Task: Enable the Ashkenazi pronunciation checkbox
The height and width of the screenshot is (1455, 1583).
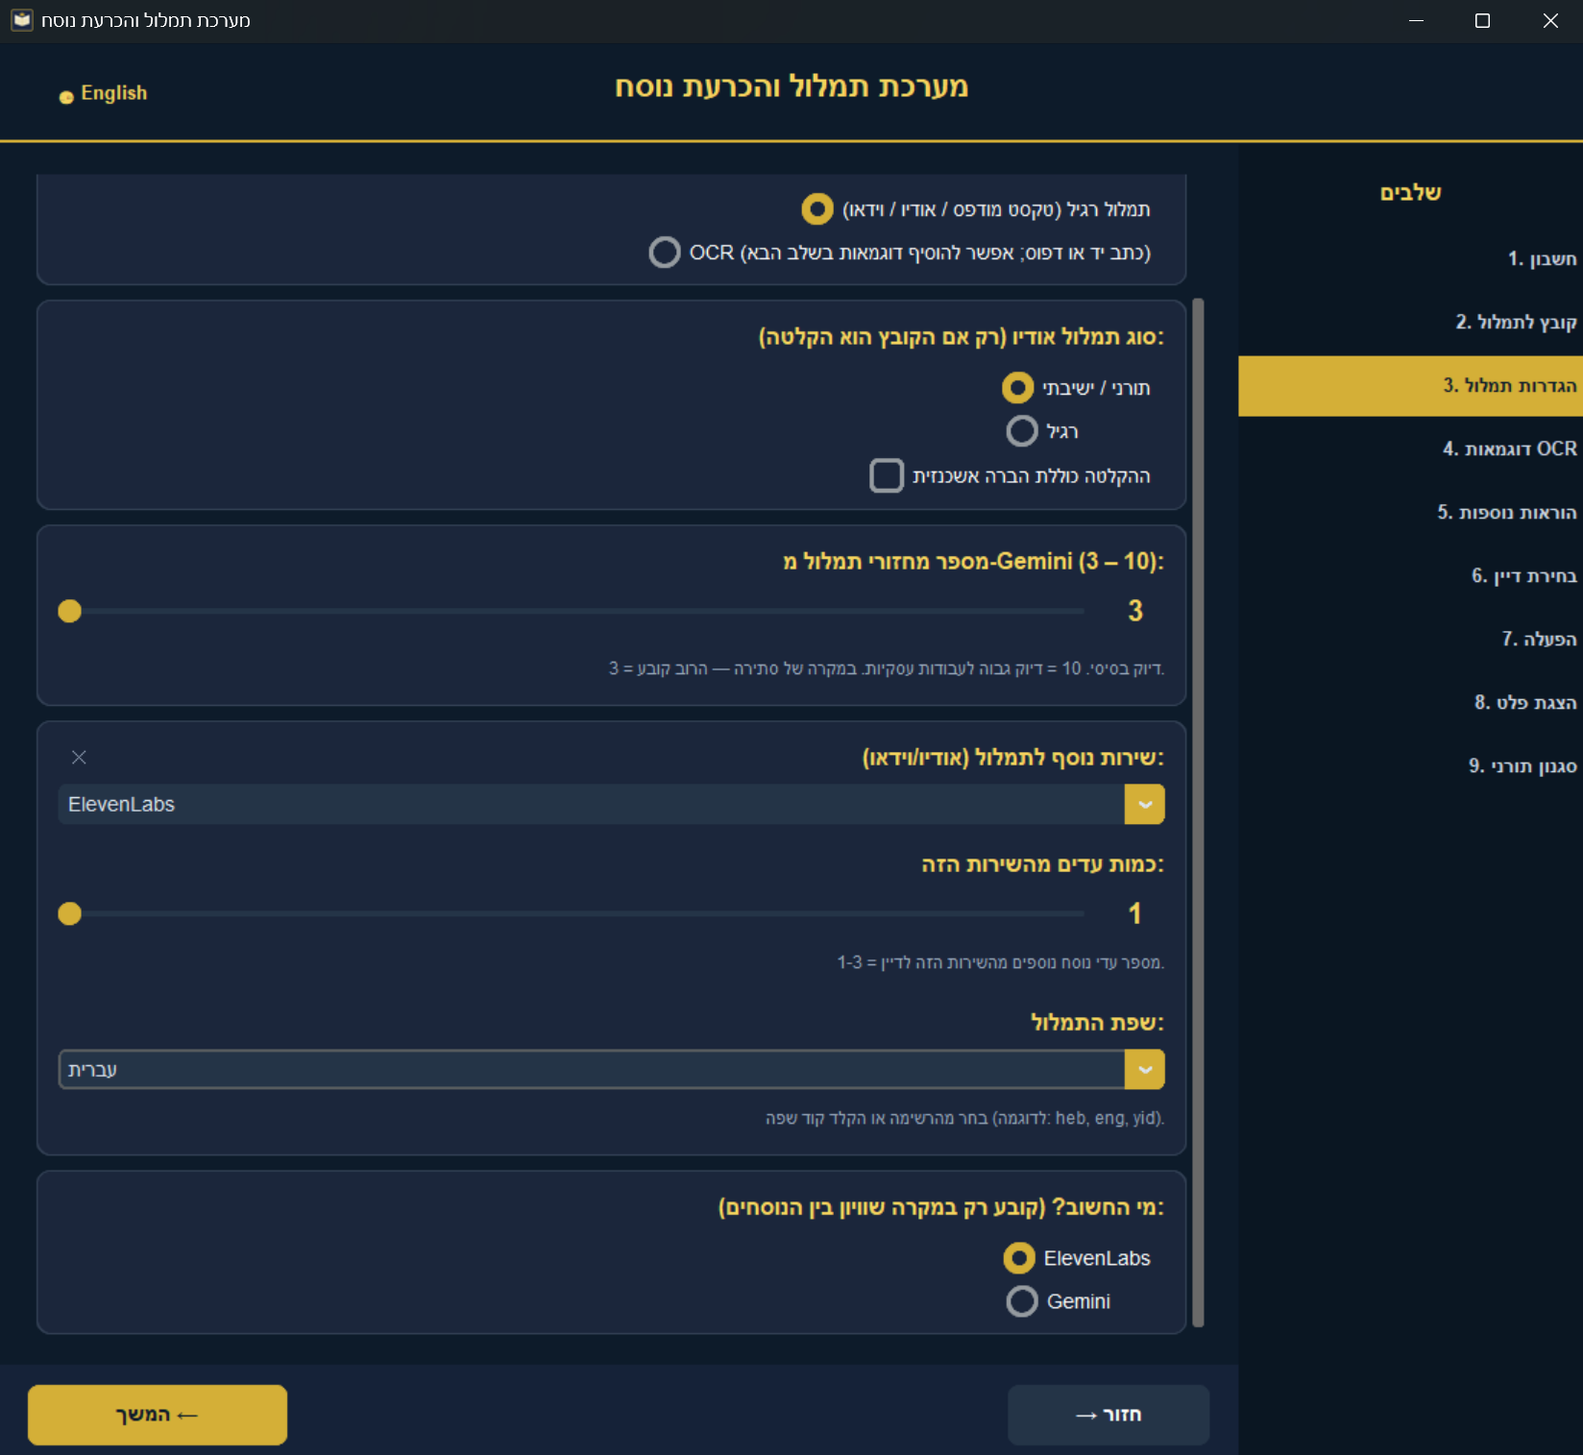Action: 887,475
